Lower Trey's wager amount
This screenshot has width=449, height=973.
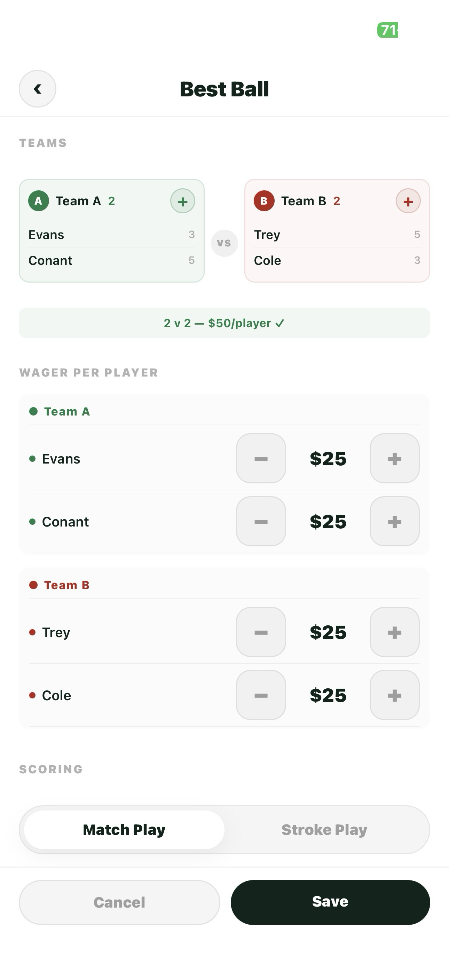click(261, 632)
